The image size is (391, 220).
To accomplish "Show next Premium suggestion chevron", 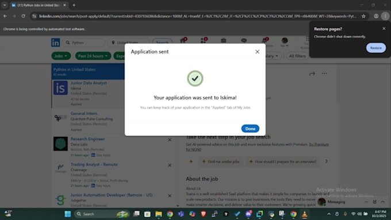I will click(326, 161).
